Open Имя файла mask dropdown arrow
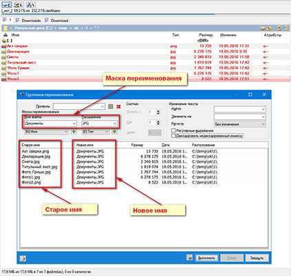 pyautogui.click(x=74, y=124)
